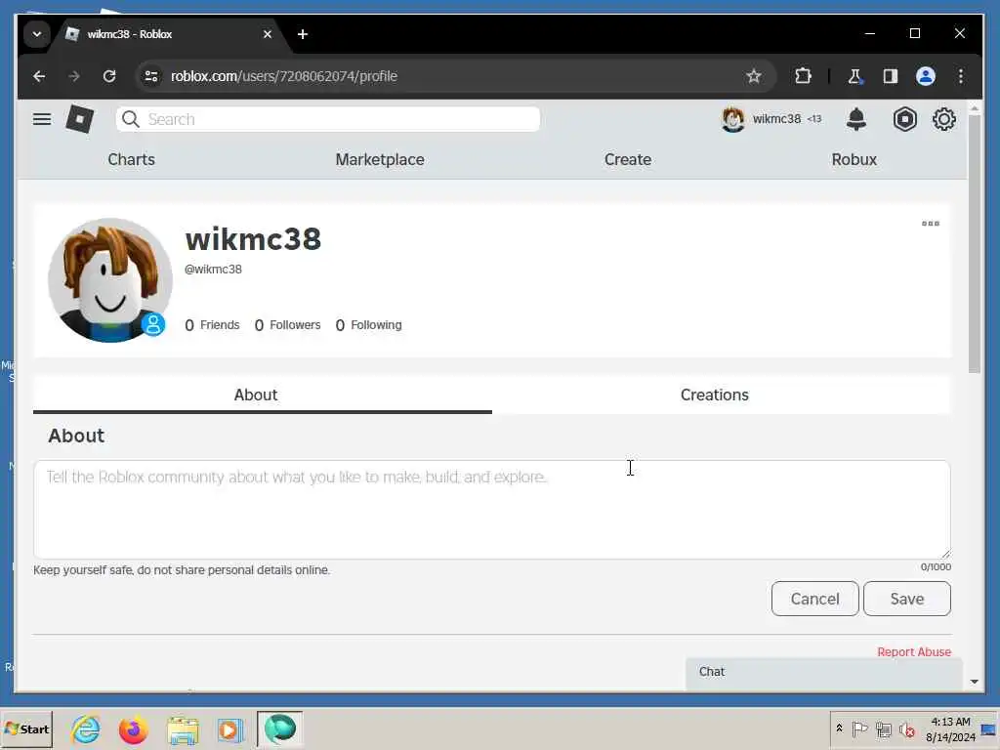This screenshot has height=750, width=1000.
Task: Go back to previous page
Action: pos(39,76)
